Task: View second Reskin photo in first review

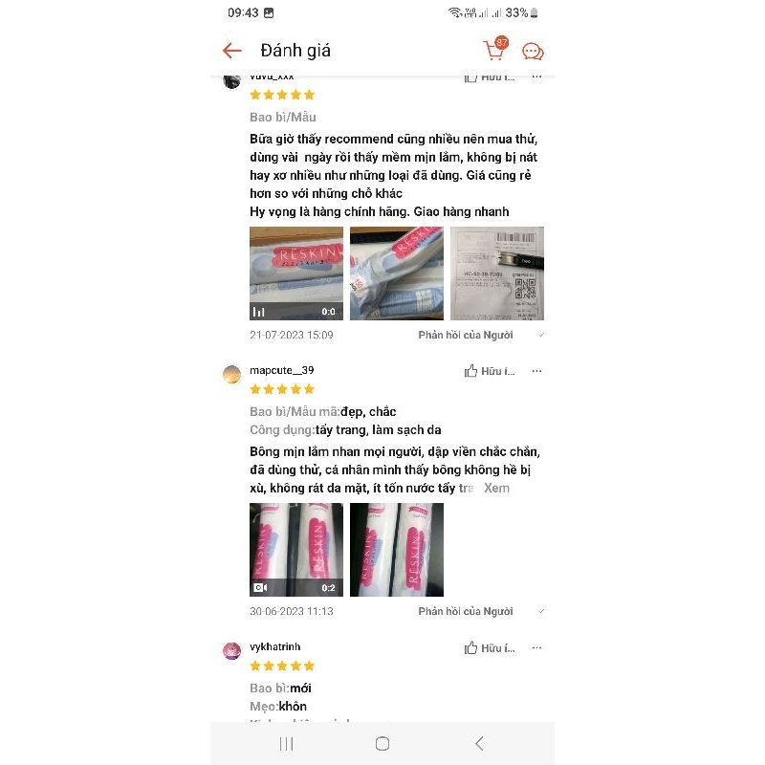Action: tap(397, 273)
